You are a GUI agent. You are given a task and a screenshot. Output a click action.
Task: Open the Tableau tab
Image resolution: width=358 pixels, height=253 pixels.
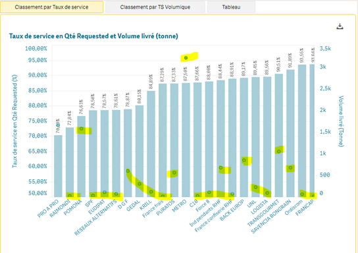(x=231, y=7)
